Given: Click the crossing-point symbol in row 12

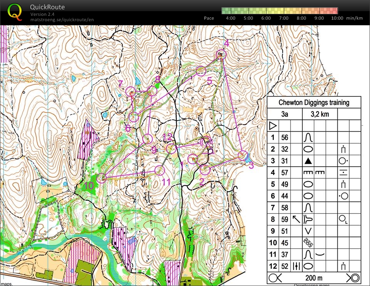Looking at the screenshot, I should (296, 266).
